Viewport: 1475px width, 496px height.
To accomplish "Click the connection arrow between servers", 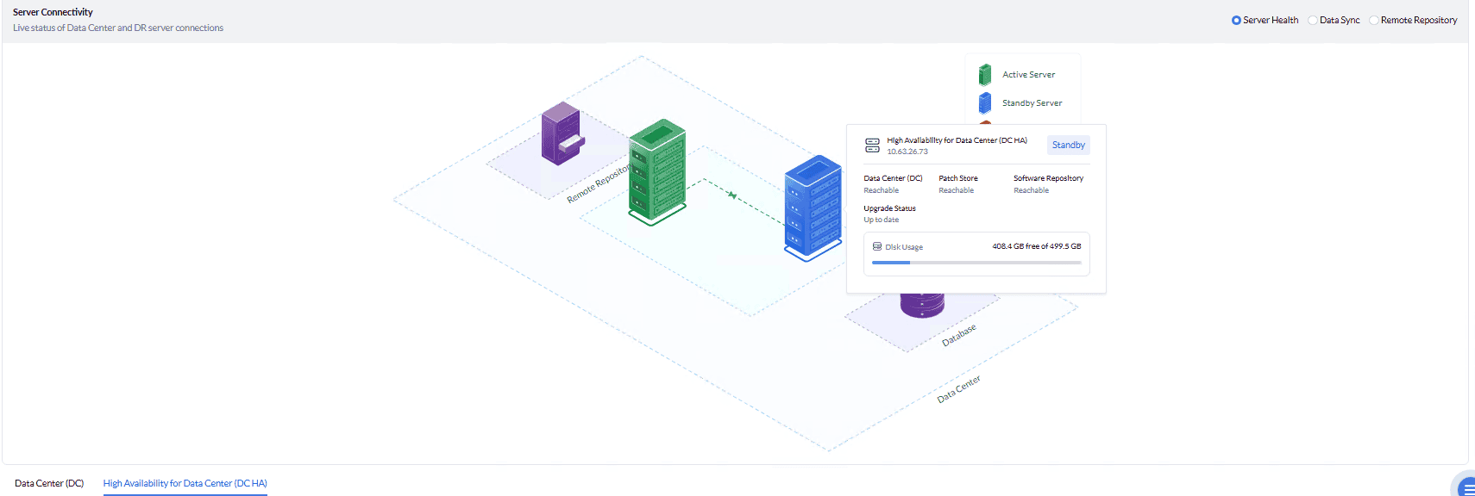I will click(732, 195).
